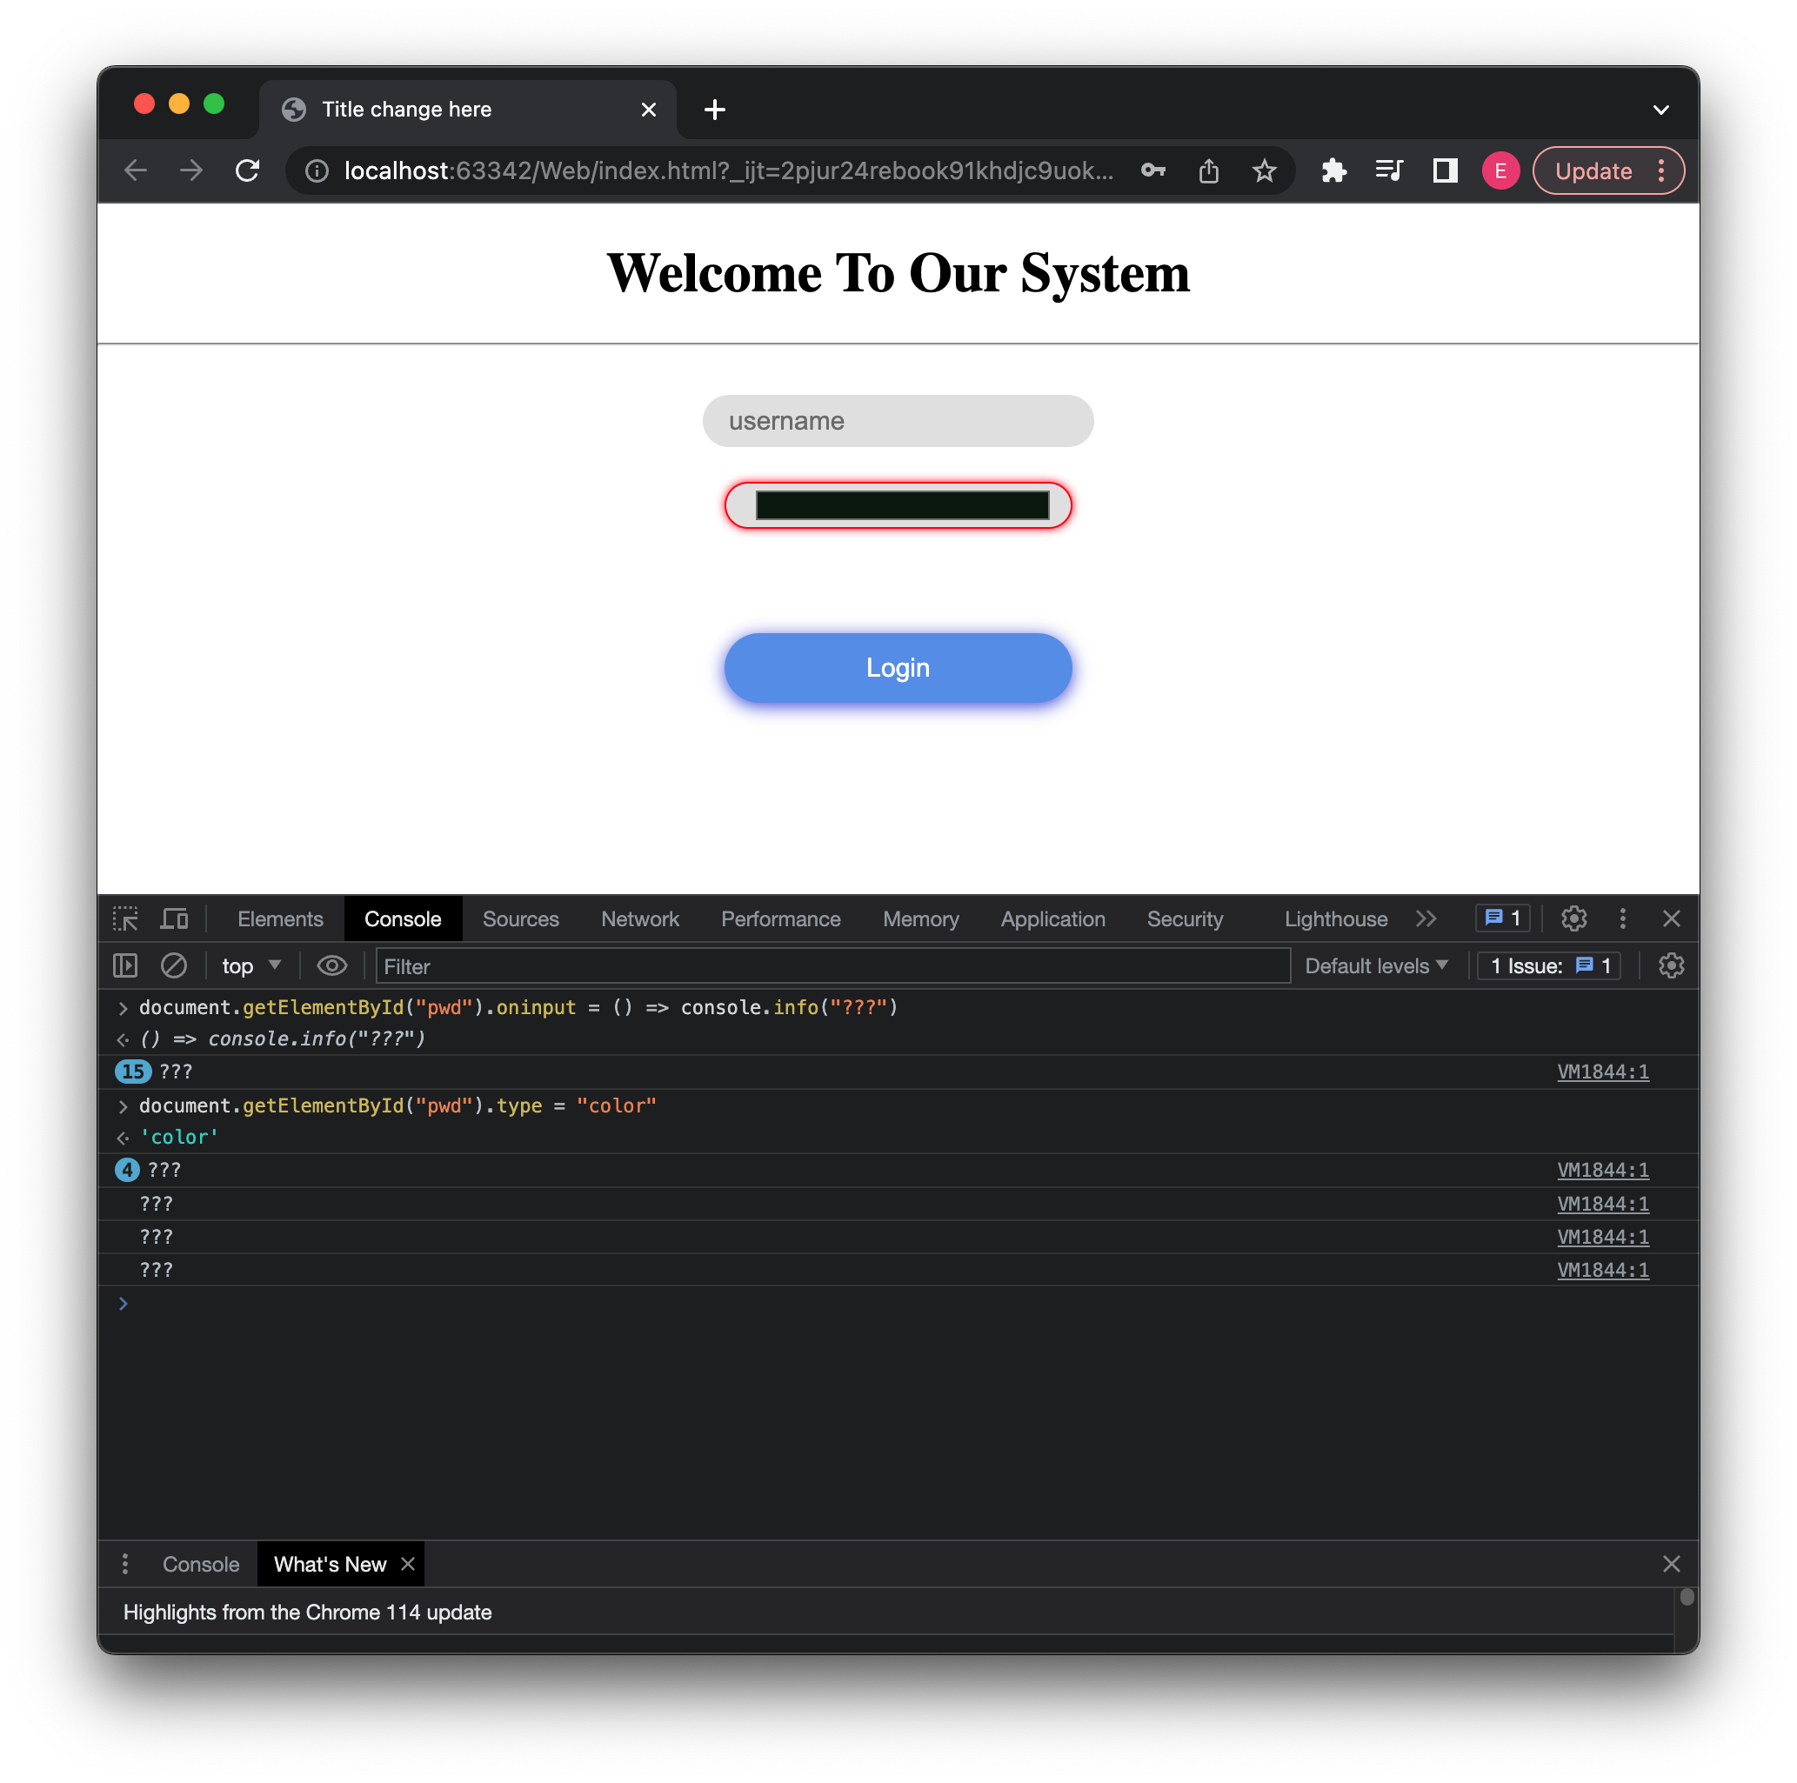Click the console Filter field

[832, 966]
